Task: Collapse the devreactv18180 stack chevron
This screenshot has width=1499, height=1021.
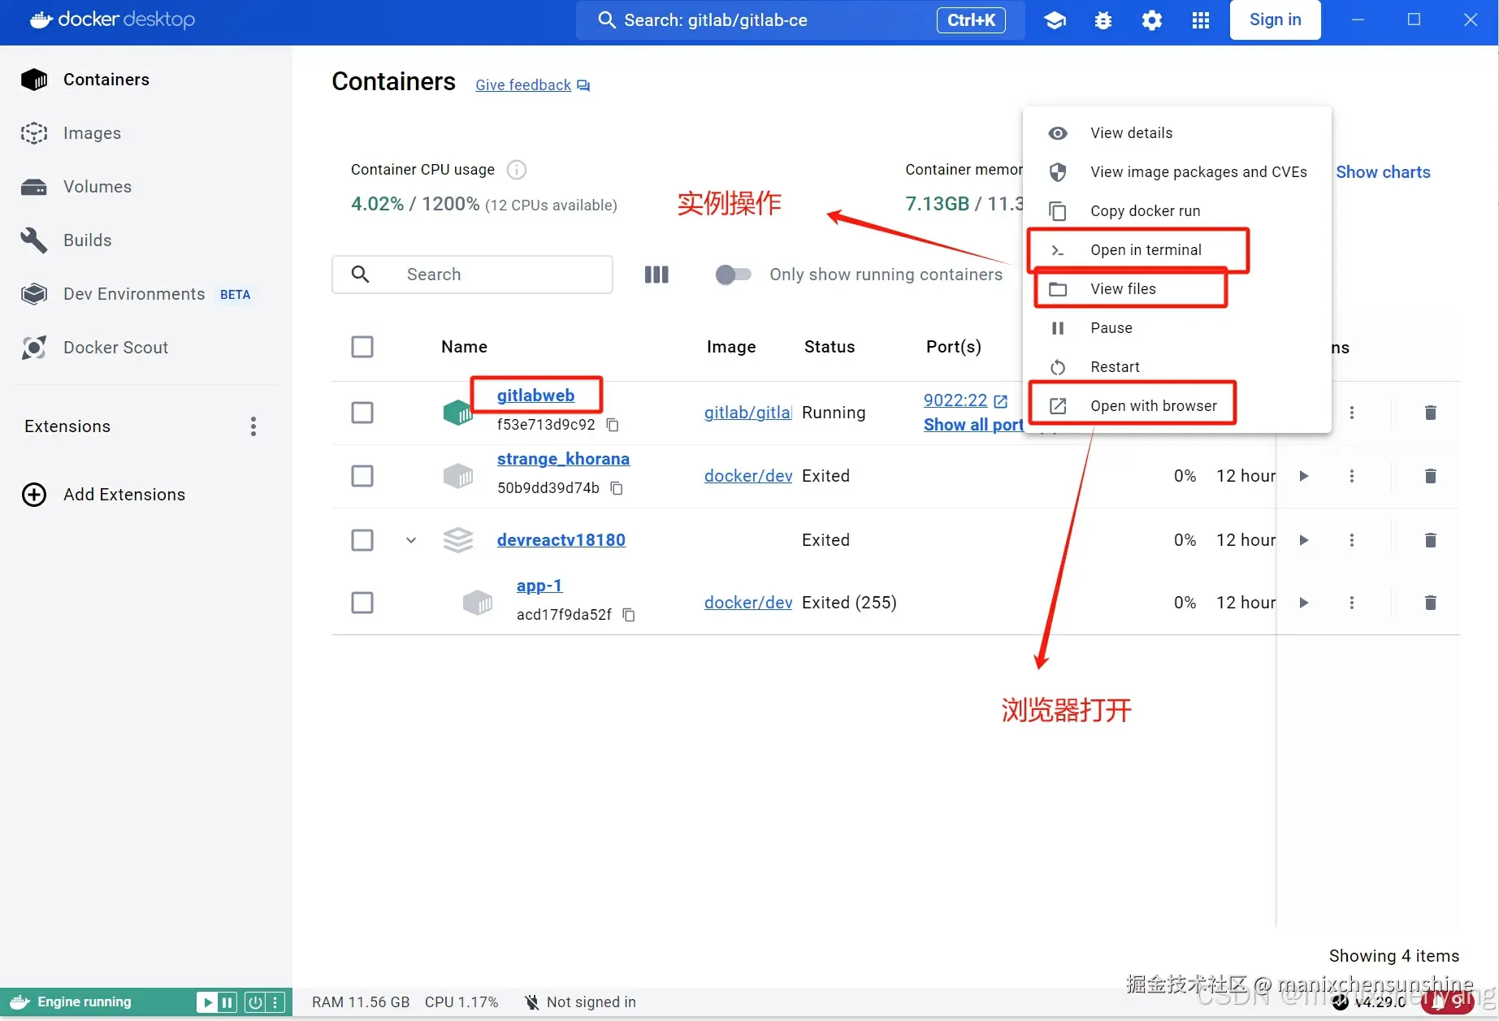Action: click(411, 540)
